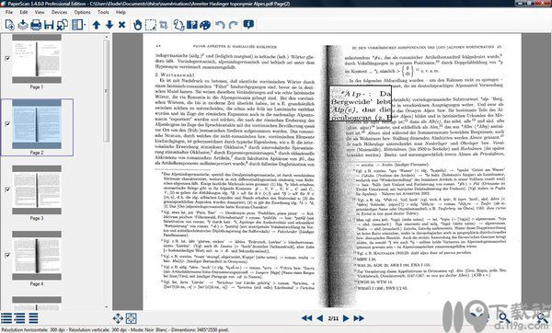This screenshot has width=552, height=333.
Task: Click the new document icon
Action: 9,25
